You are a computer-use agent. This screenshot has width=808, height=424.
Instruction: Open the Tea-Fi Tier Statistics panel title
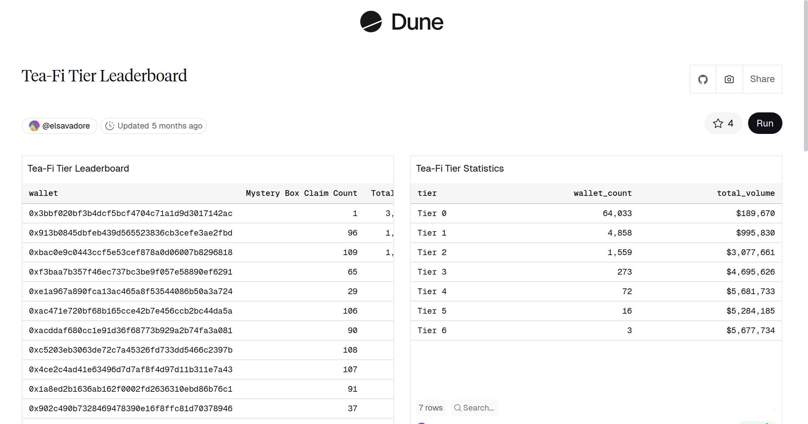click(460, 168)
